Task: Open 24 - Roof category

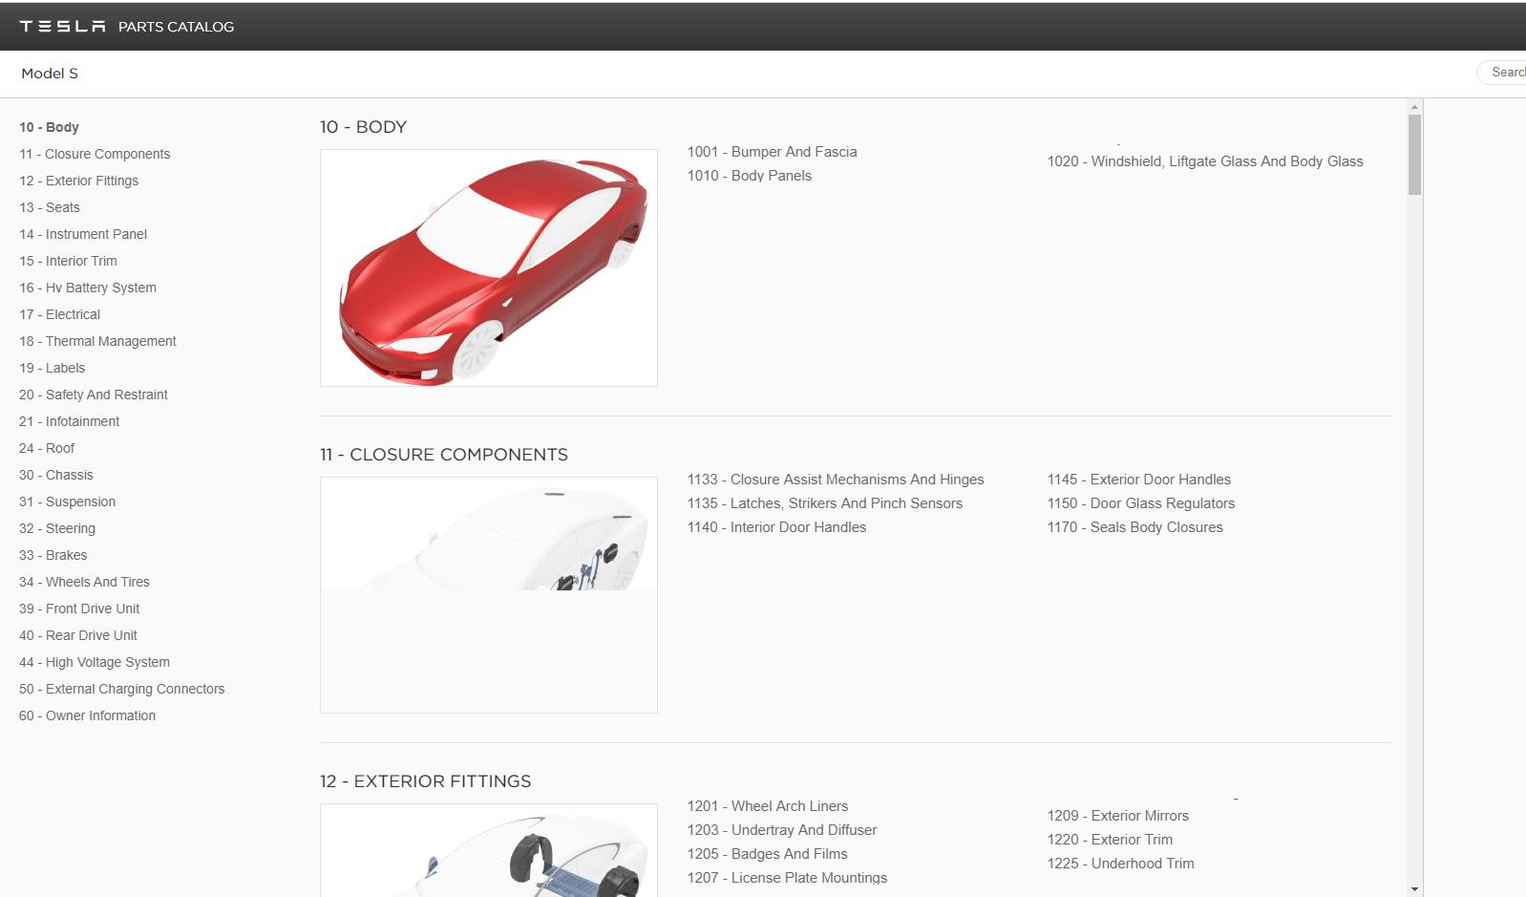Action: point(47,448)
